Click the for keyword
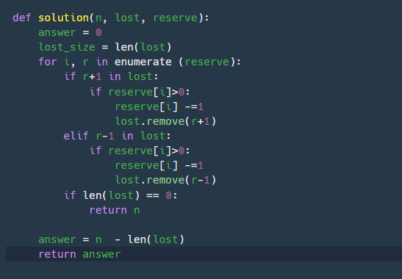Viewport: 402px width, 279px height. 48,62
